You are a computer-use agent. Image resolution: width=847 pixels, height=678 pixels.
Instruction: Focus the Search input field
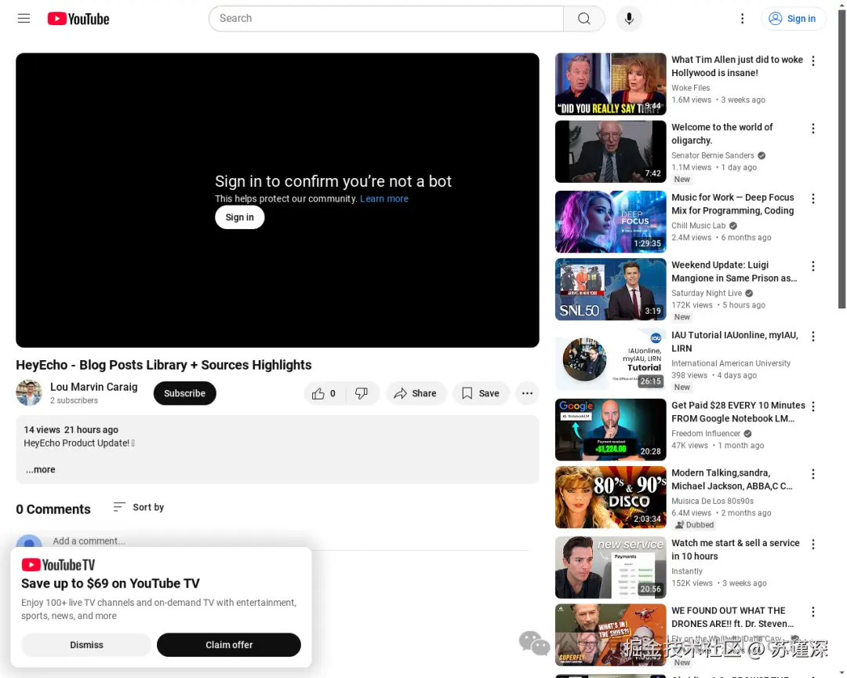pyautogui.click(x=386, y=18)
